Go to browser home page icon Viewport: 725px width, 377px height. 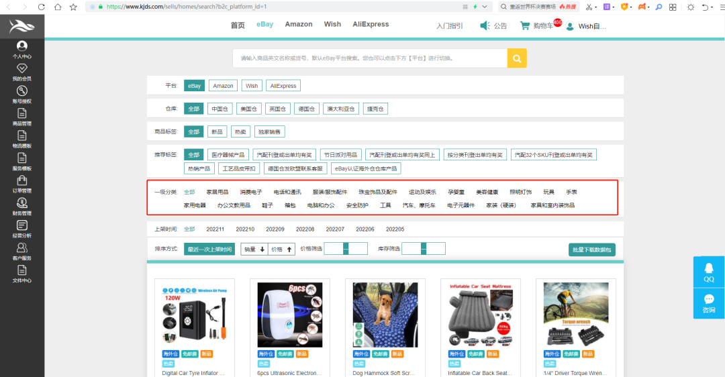point(57,7)
